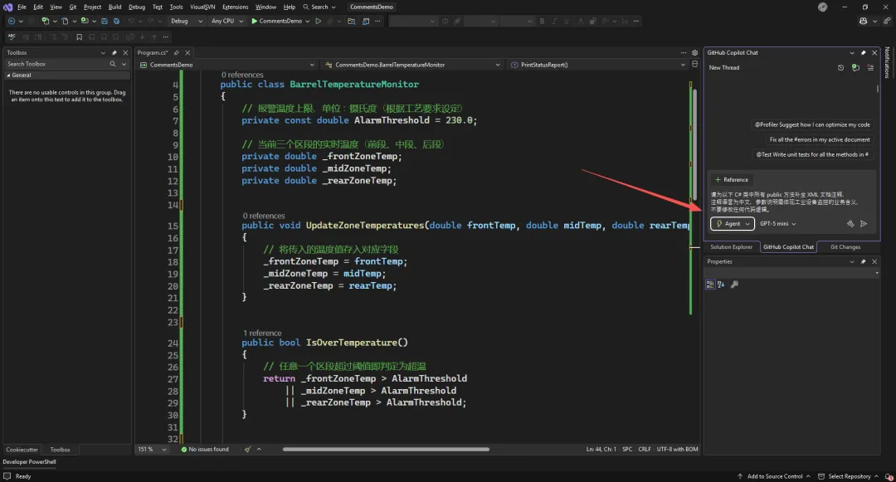Click the Toolbox panel pin icon
The width and height of the screenshot is (896, 482).
(x=114, y=52)
